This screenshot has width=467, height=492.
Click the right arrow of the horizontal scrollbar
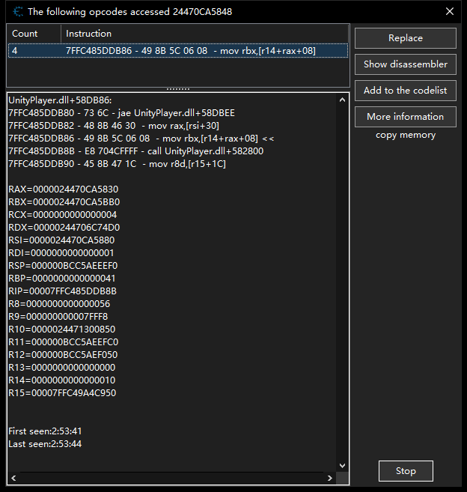pos(330,478)
